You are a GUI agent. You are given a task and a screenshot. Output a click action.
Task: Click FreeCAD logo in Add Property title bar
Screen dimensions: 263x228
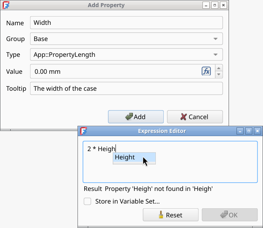[6, 6]
